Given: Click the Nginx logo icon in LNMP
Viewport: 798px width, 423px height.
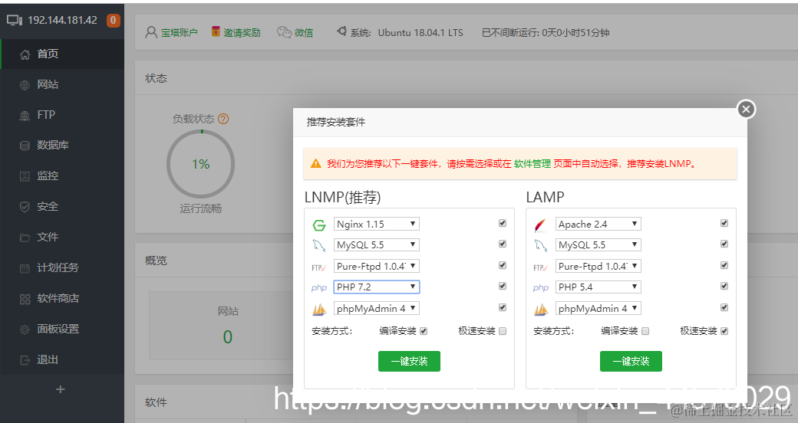Looking at the screenshot, I should [319, 225].
